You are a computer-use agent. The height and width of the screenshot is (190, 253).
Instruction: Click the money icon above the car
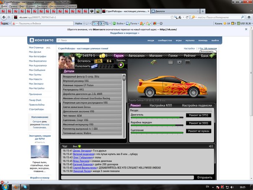[154, 62]
